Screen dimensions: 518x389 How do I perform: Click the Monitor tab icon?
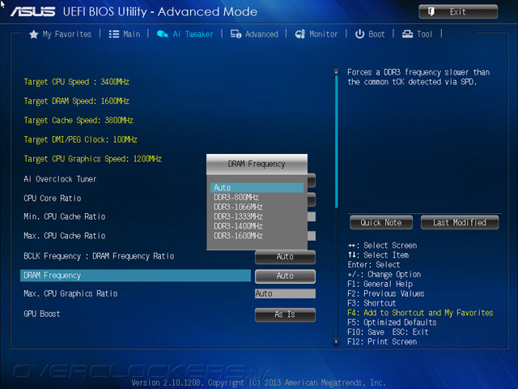tap(300, 34)
